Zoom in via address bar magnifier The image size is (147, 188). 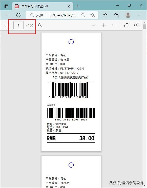tap(83, 15)
